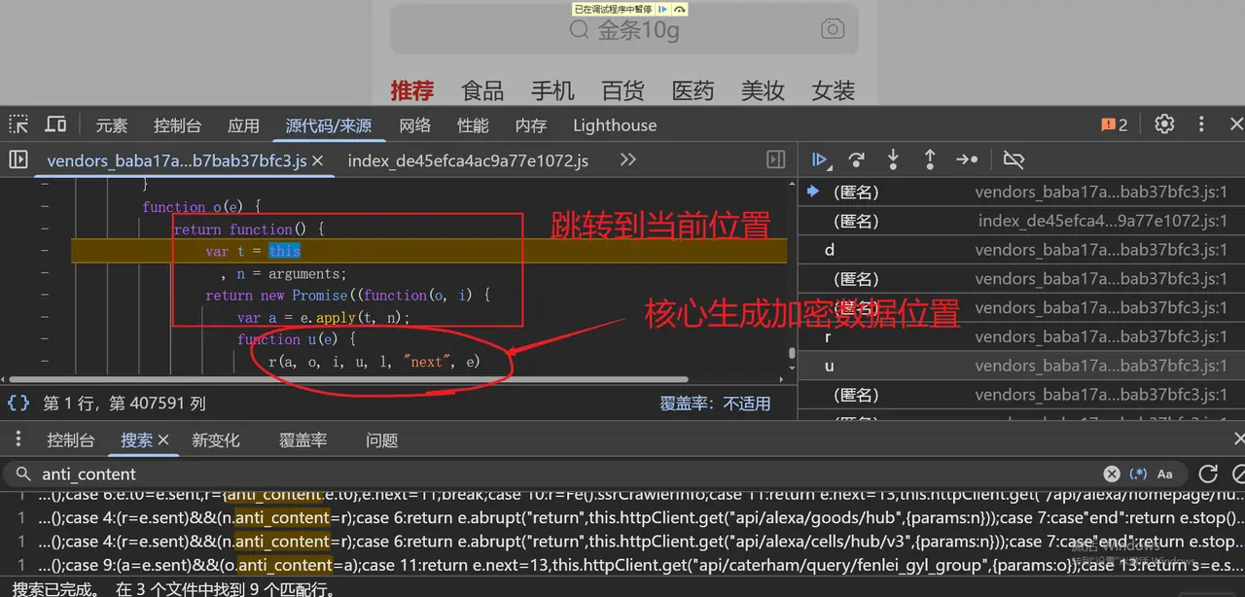Select call stack frame named d
Viewport: 1245px width, 597px height.
[x=830, y=250]
